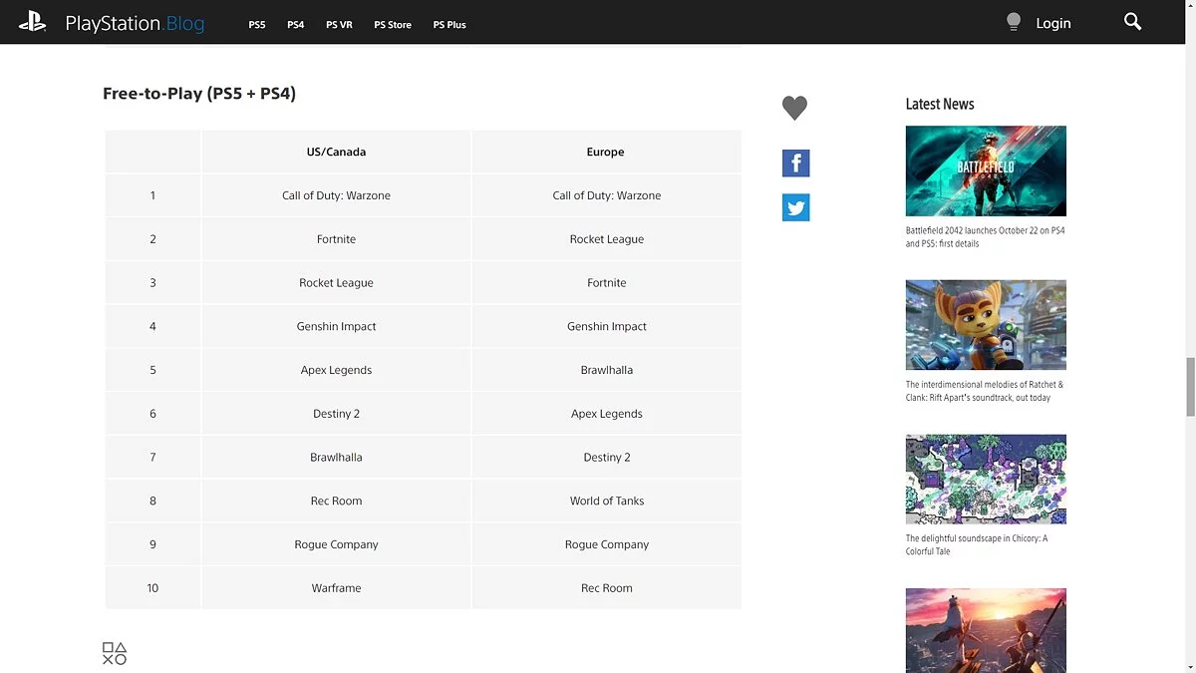Click the 'US/Canada' column header
Viewport: 1196px width, 673px height.
(x=336, y=152)
